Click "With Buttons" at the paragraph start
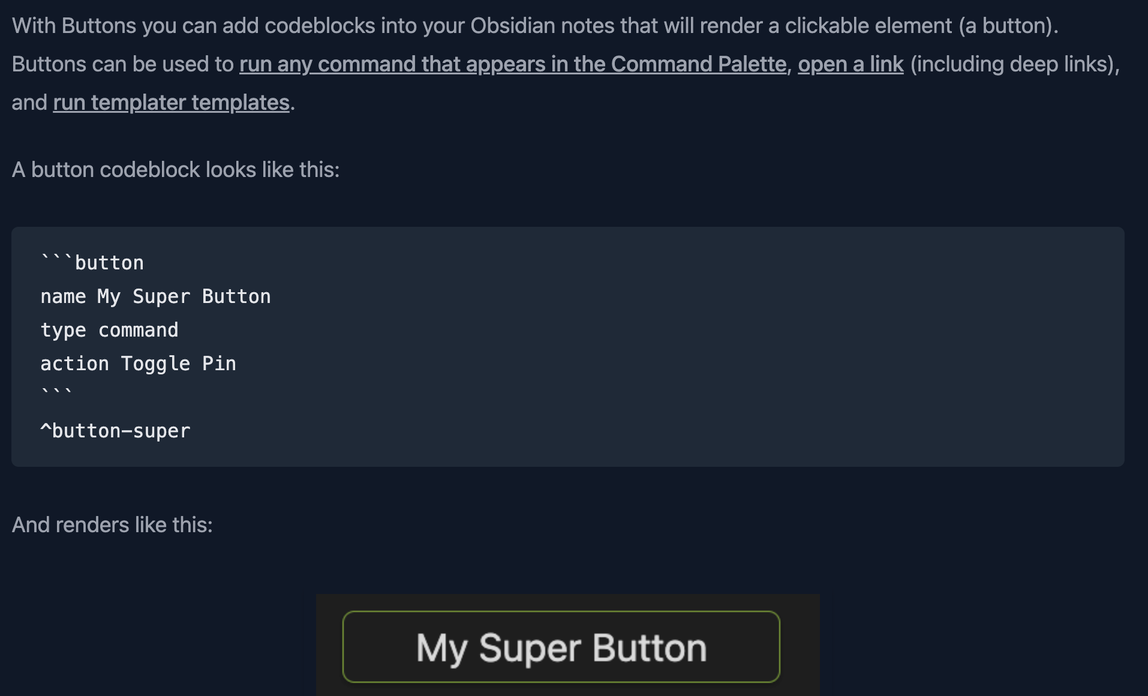 pos(74,26)
